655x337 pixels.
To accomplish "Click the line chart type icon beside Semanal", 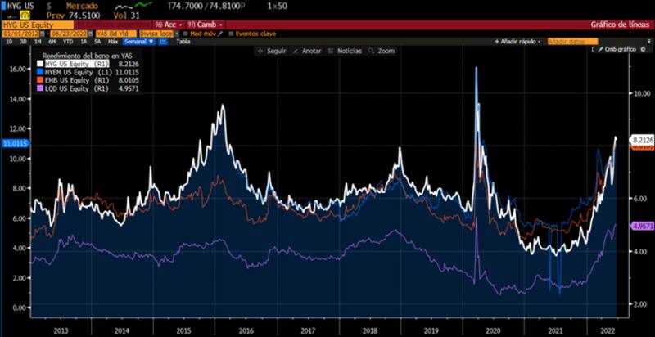I will (x=162, y=41).
